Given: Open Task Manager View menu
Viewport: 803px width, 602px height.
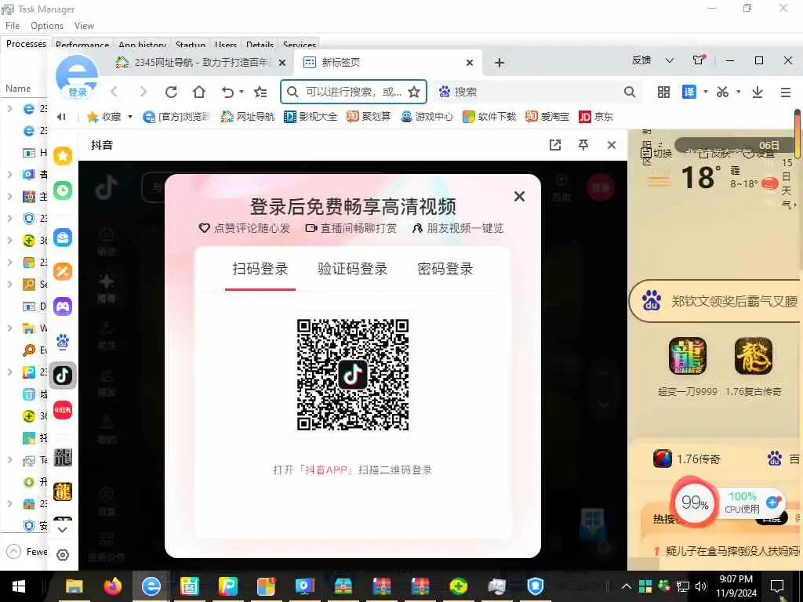Looking at the screenshot, I should (84, 26).
